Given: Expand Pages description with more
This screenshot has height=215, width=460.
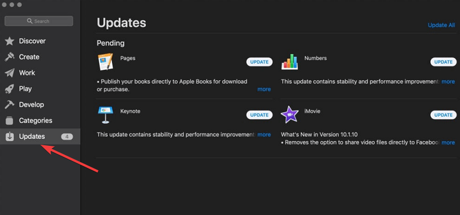Looking at the screenshot, I should pos(264,89).
